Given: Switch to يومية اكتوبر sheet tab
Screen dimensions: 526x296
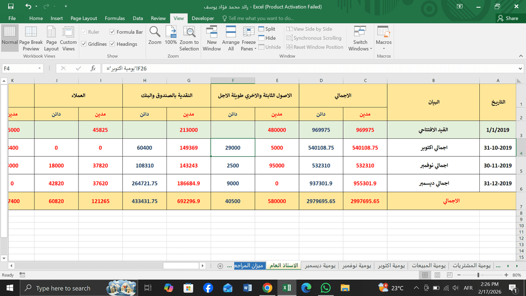Looking at the screenshot, I should click(x=390, y=266).
